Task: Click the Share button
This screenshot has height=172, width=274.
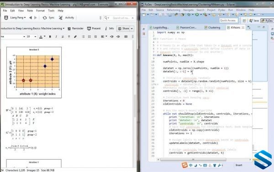Action: [x=124, y=29]
